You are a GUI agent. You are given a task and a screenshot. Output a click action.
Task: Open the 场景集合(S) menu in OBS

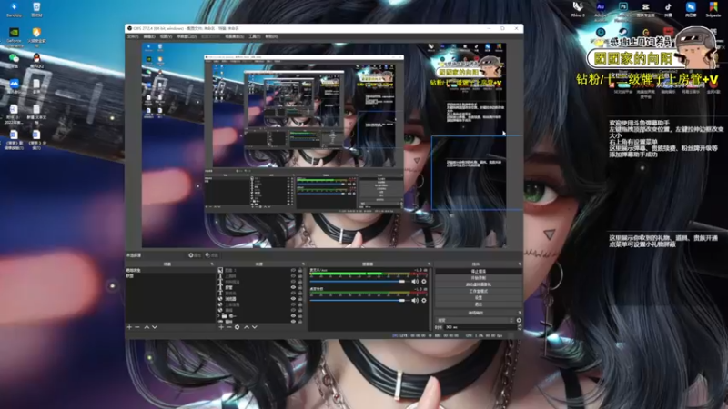tap(235, 36)
